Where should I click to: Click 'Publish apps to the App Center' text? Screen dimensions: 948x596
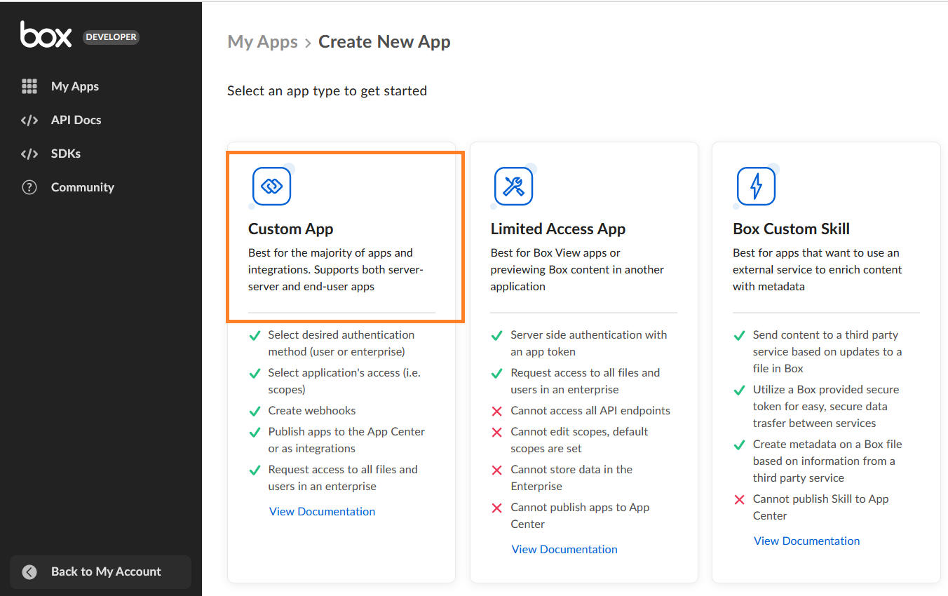[346, 440]
